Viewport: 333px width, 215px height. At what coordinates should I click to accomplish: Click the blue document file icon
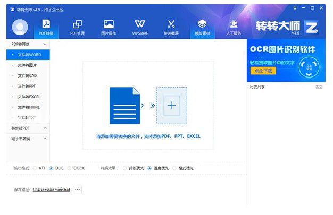point(124,106)
